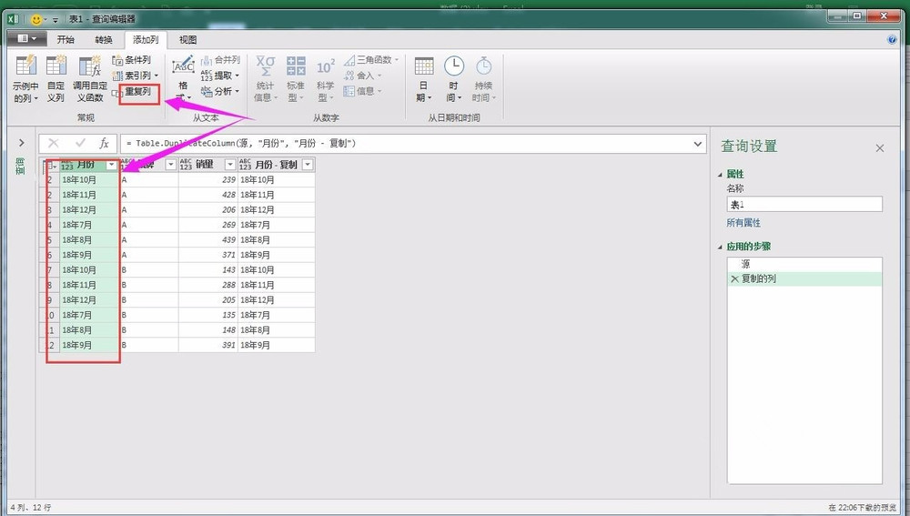Click the 销量 cell with value 239
The height and width of the screenshot is (516, 910).
[x=207, y=180]
